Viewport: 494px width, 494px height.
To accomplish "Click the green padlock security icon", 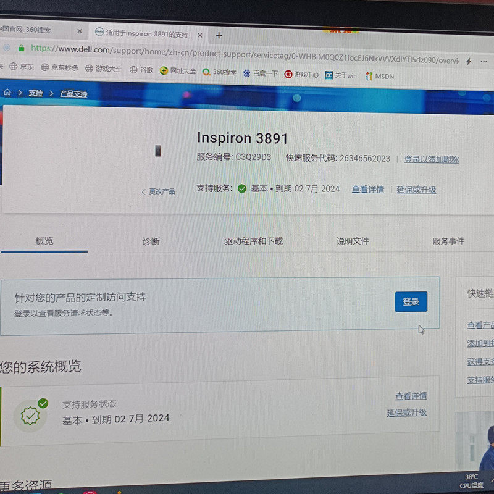I will pyautogui.click(x=21, y=48).
